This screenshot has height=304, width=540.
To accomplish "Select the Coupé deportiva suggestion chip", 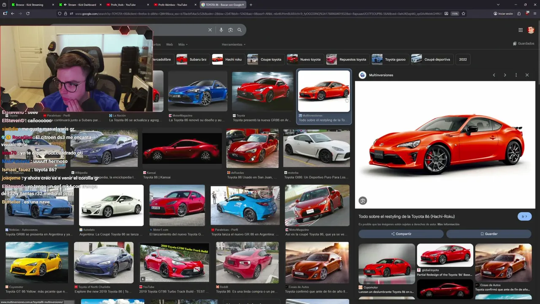I will click(x=432, y=60).
